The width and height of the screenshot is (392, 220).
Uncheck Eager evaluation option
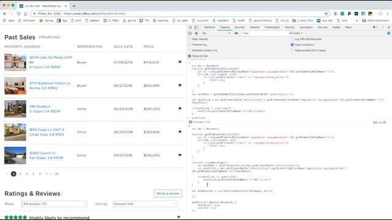pyautogui.click(x=292, y=45)
